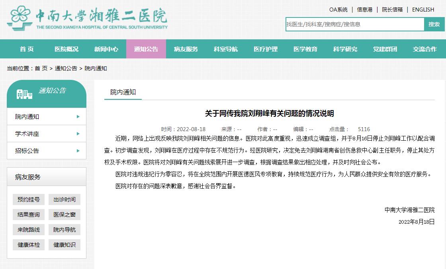Viewport: 446px width, 269px height.
Task: Open the 院长信箱 link
Action: [x=392, y=10]
